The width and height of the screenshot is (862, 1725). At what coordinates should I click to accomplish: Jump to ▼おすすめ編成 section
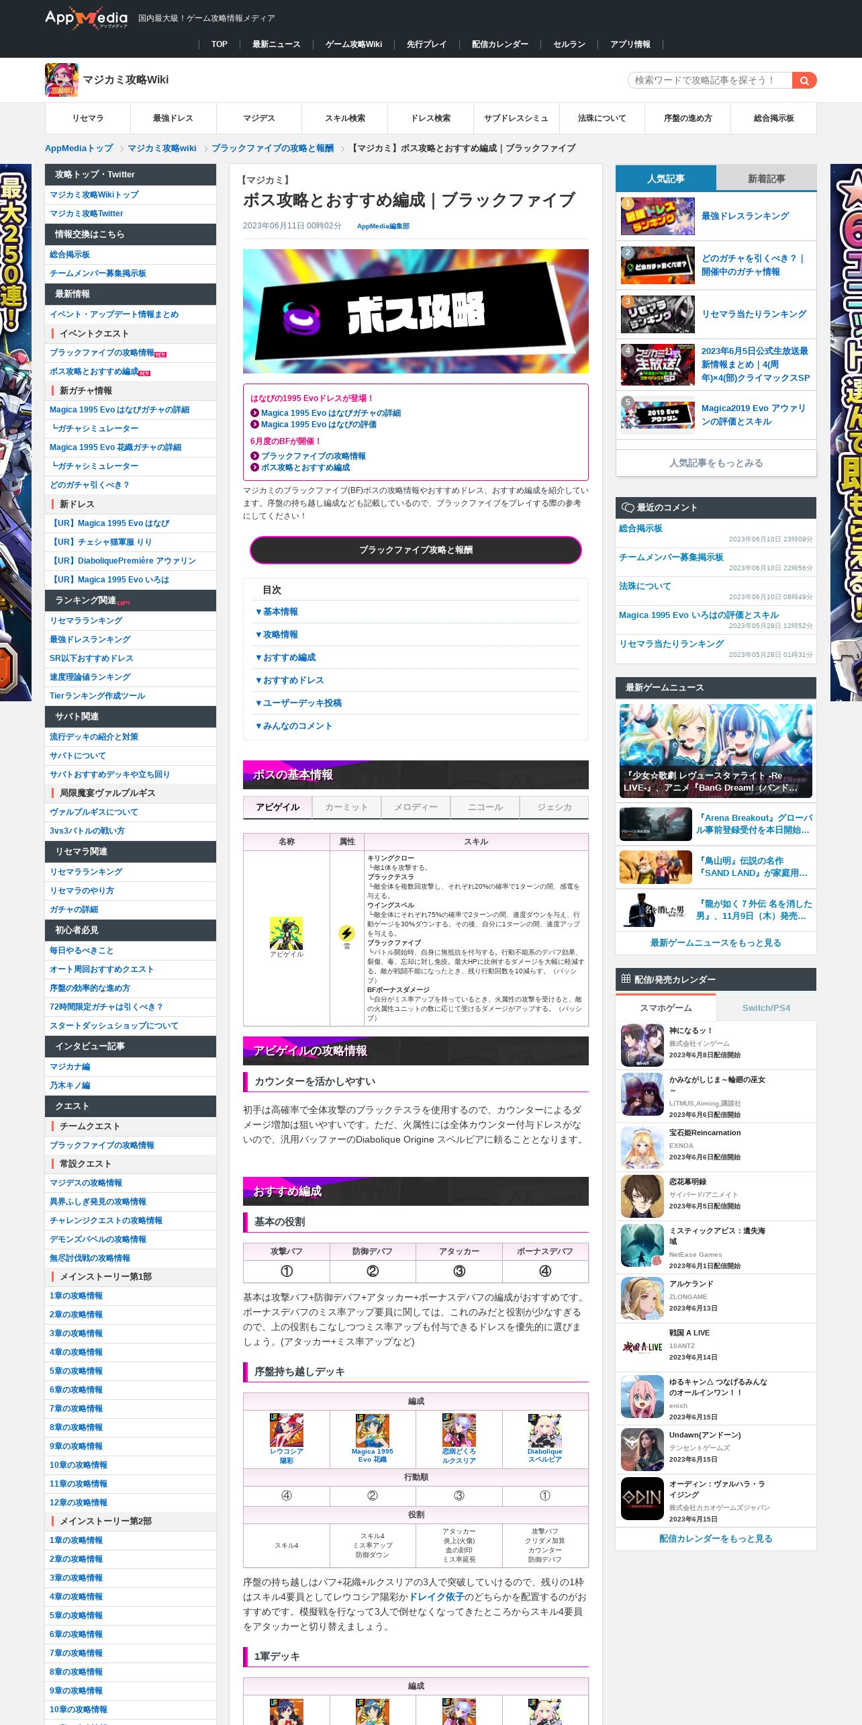tap(286, 658)
